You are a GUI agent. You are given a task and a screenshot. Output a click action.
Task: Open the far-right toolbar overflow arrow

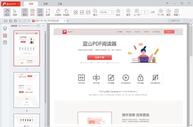[x=191, y=21]
